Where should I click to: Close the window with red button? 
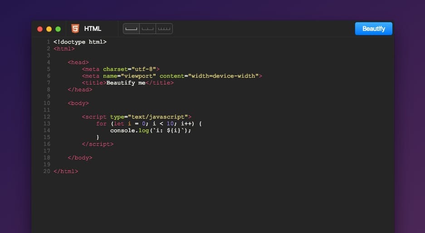pyautogui.click(x=40, y=29)
